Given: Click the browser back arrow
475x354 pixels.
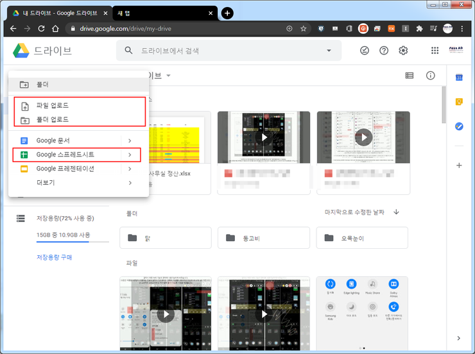Looking at the screenshot, I should pos(13,29).
